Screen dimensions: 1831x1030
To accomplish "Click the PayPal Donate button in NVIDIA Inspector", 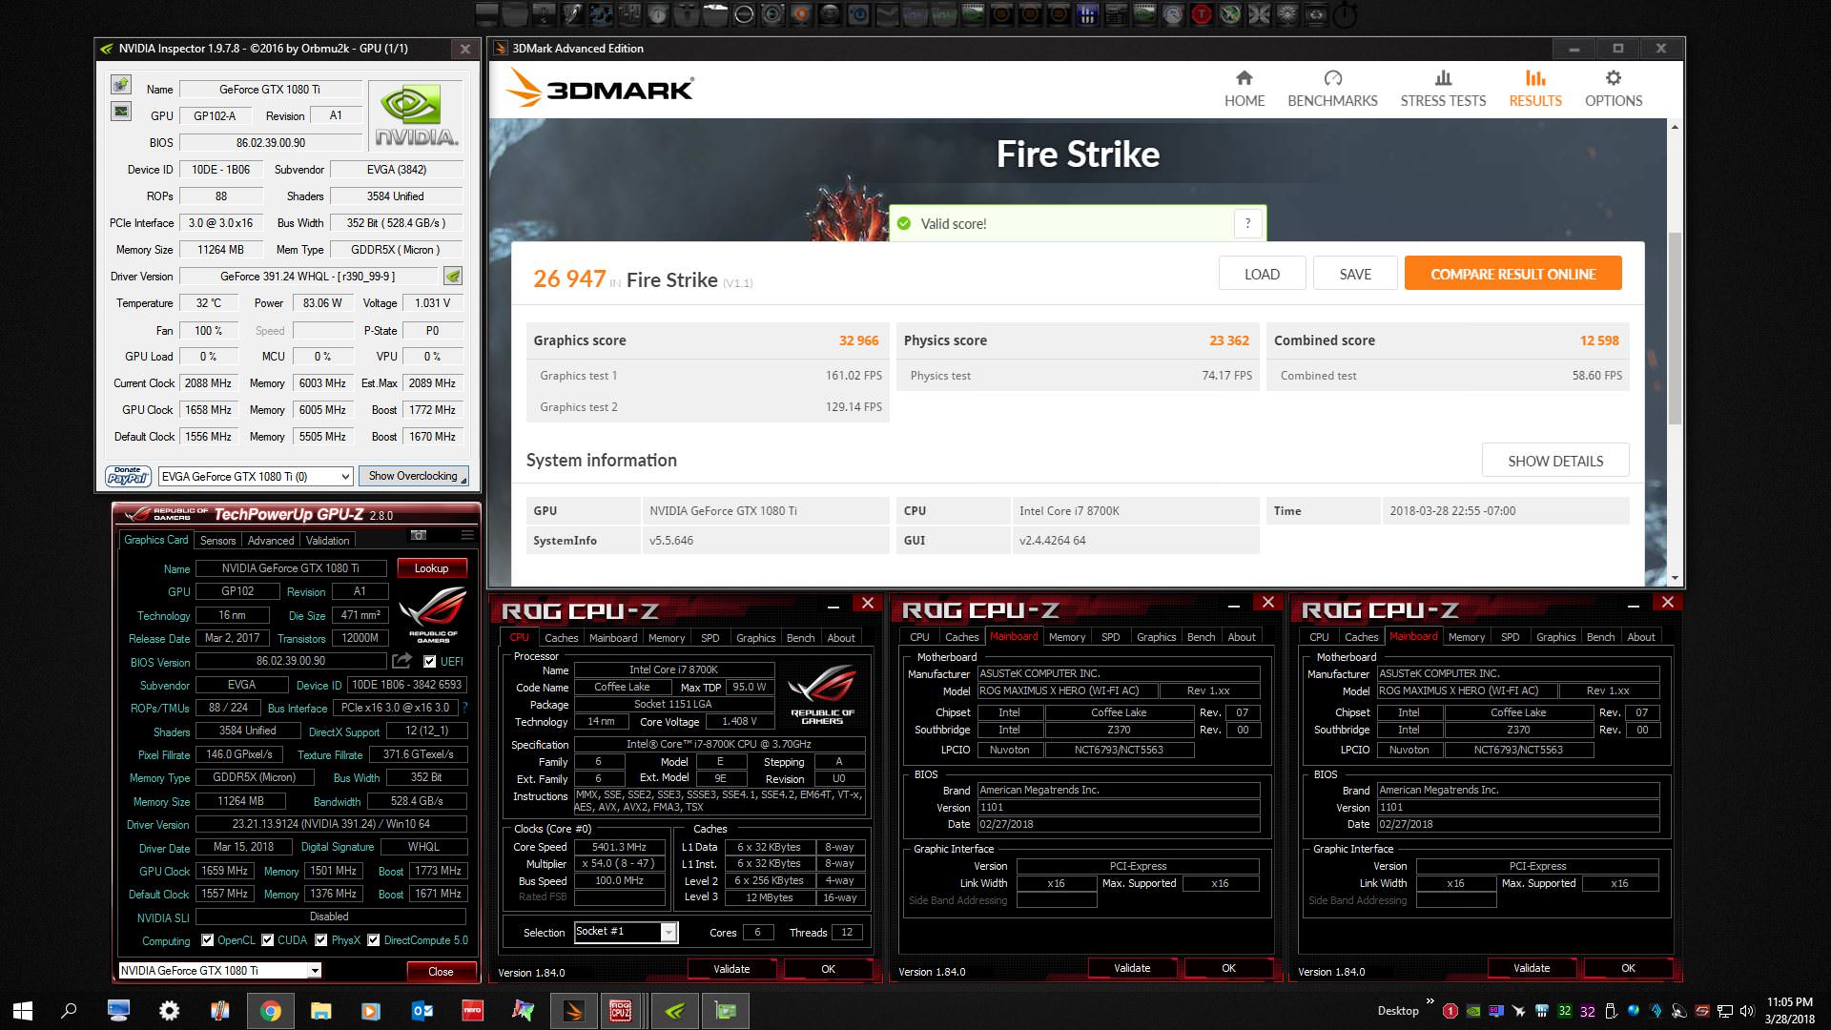I will (128, 475).
